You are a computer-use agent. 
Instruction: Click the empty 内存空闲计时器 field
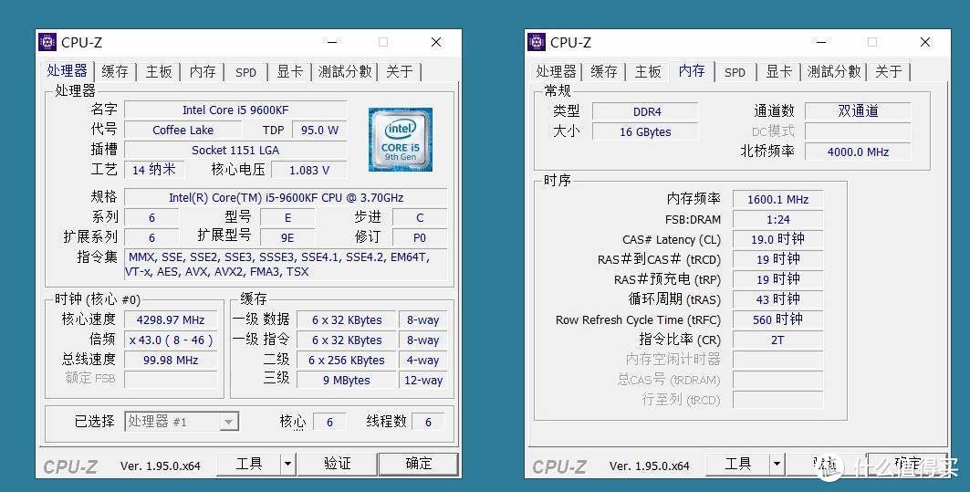pos(777,360)
